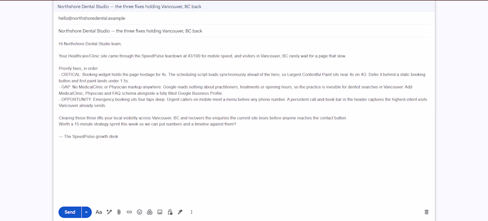The height and width of the screenshot is (221, 488).
Task: Insert link using the chain icon
Action: coord(129,212)
